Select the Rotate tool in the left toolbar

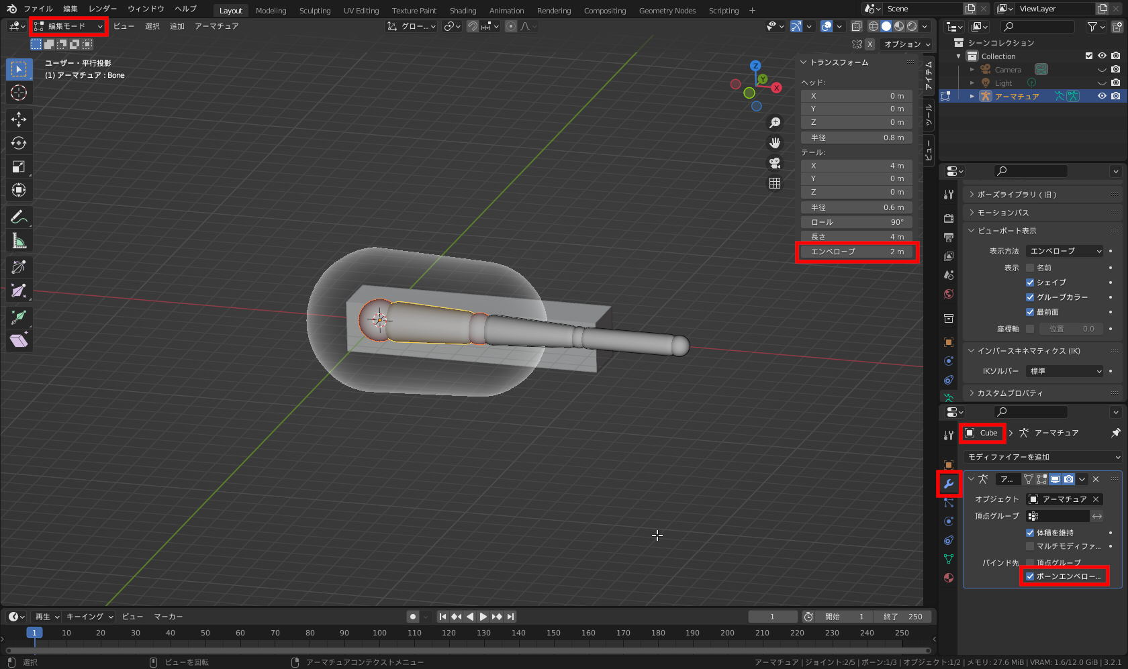(x=19, y=143)
